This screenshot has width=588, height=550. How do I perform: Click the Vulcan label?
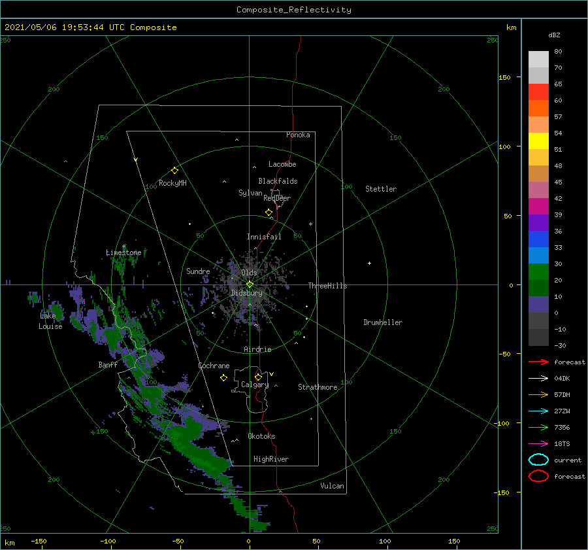(333, 486)
